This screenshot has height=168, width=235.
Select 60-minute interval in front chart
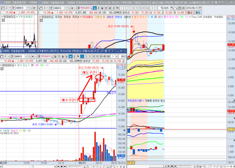tap(108, 56)
